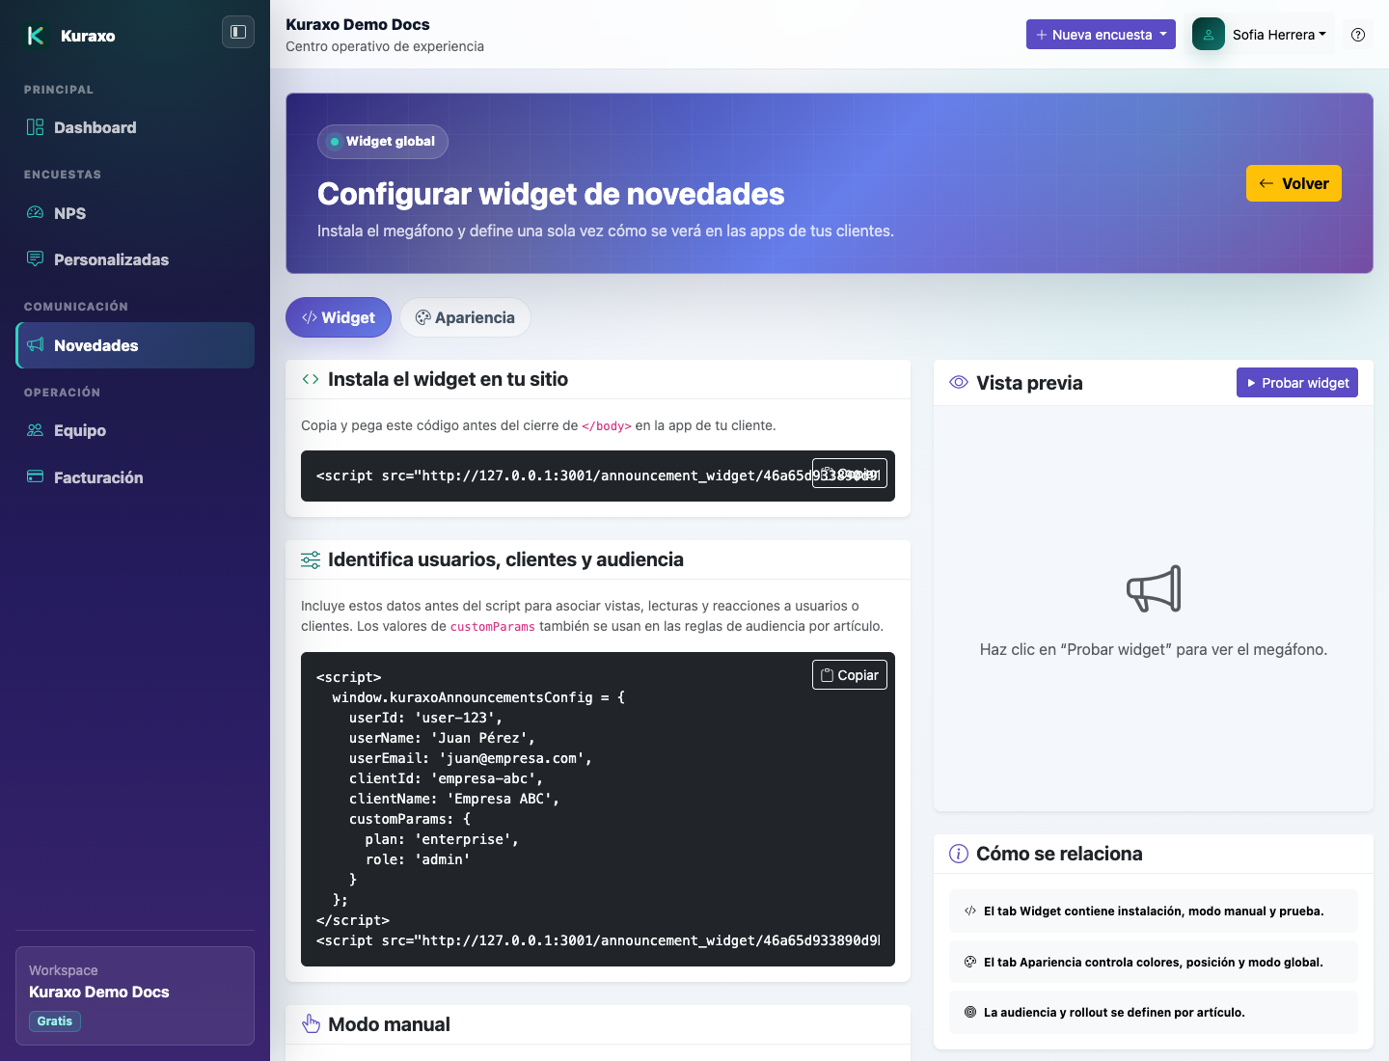Screen dimensions: 1389x1061
Task: Click the palette icon in Apariencia row
Action: pos(970,962)
